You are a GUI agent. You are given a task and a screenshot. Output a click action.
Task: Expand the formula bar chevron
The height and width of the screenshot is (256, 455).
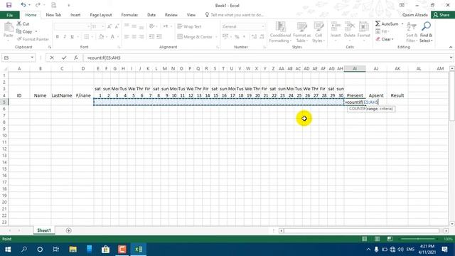[451, 58]
